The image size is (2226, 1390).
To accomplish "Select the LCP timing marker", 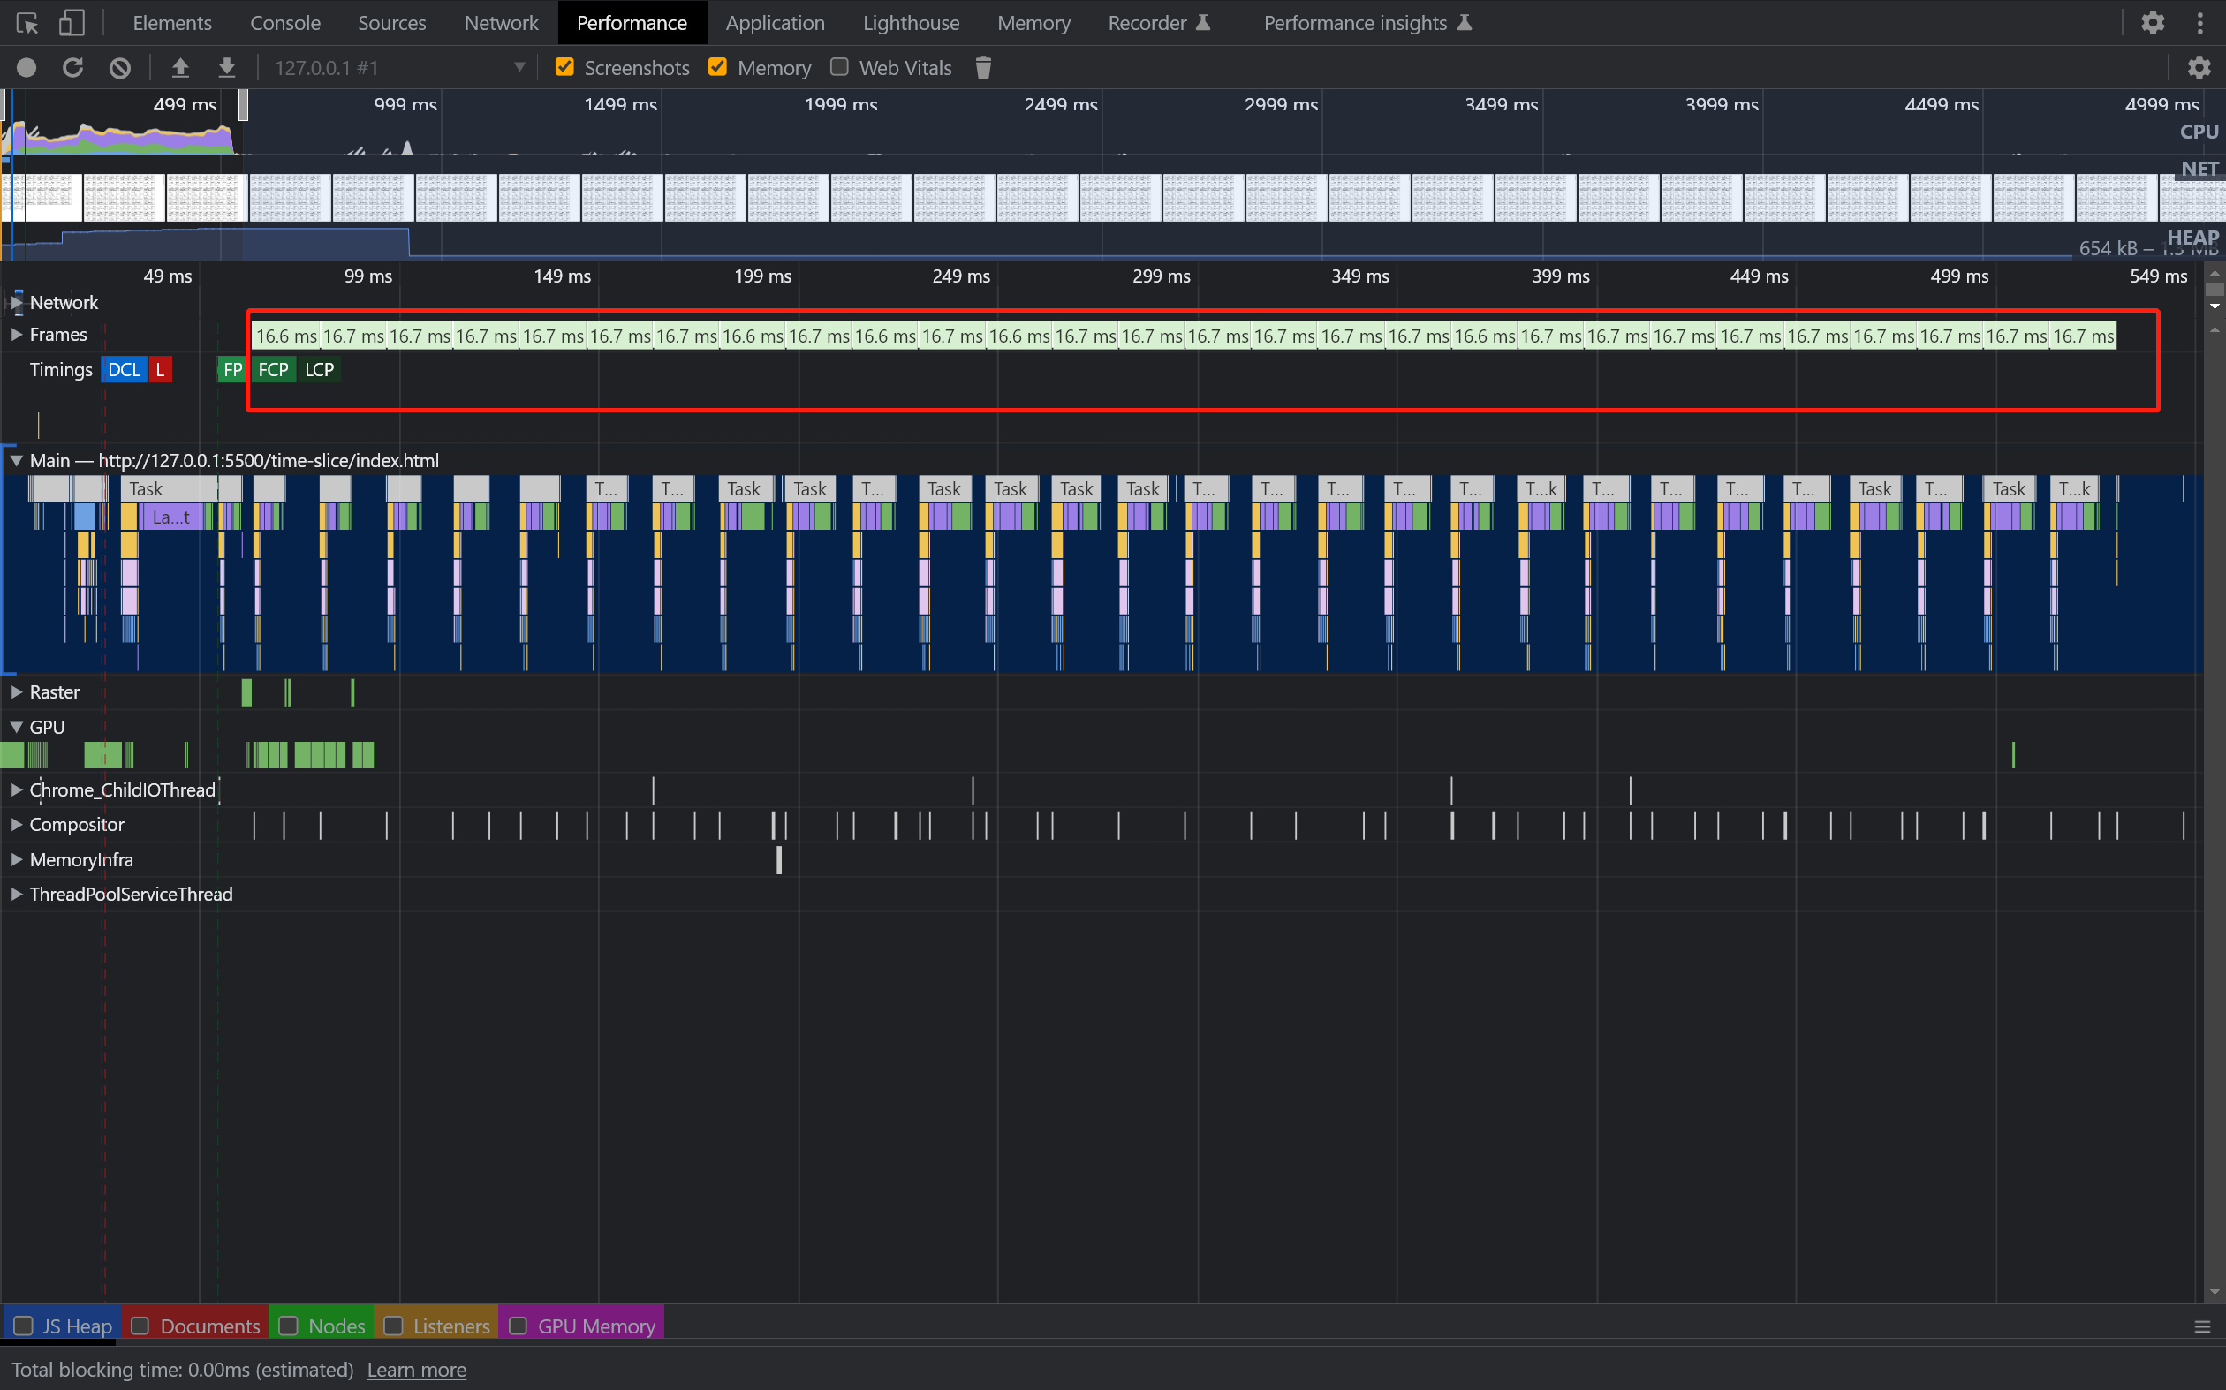I will click(319, 369).
